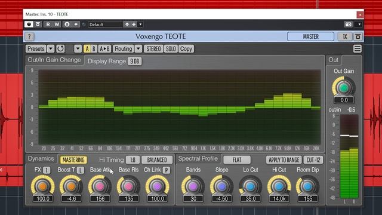Copy state A to B
The height and width of the screenshot is (215, 382).
(x=105, y=49)
